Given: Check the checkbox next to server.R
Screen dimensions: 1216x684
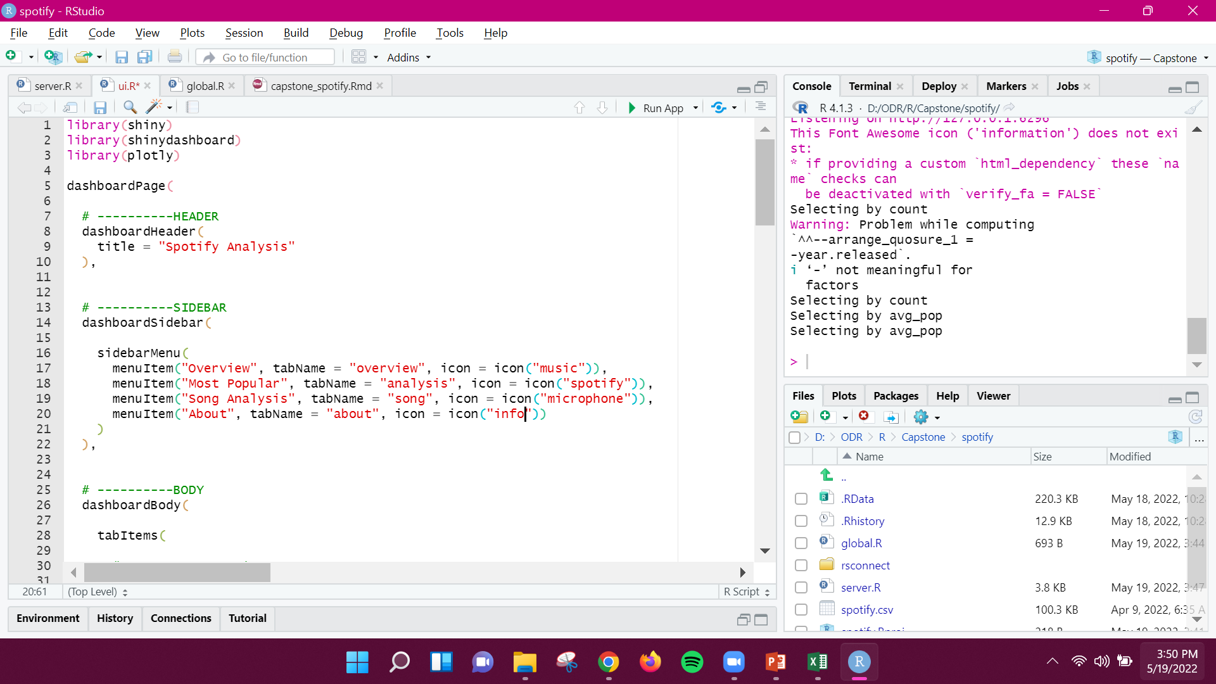Looking at the screenshot, I should pyautogui.click(x=801, y=587).
